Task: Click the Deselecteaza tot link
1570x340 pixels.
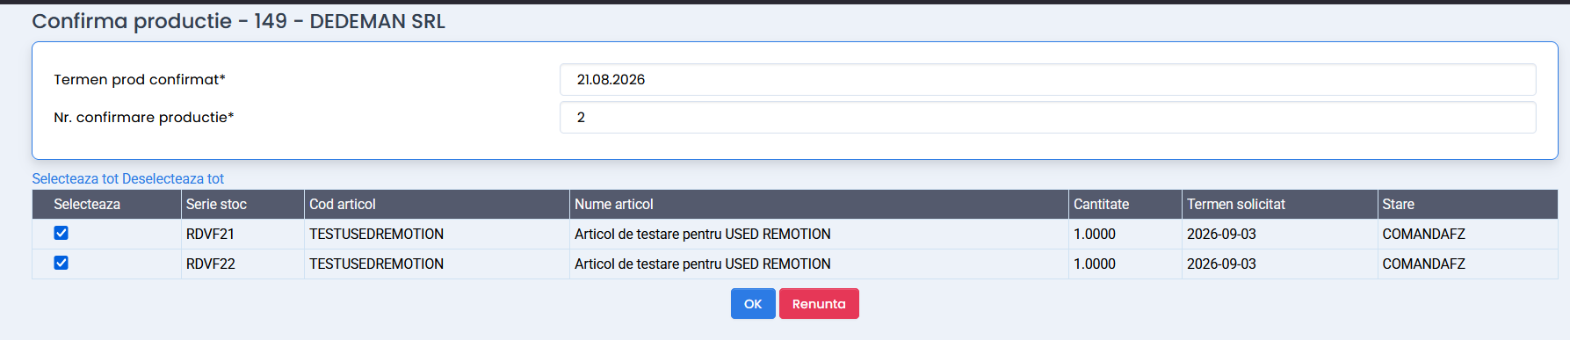Action: pos(172,178)
